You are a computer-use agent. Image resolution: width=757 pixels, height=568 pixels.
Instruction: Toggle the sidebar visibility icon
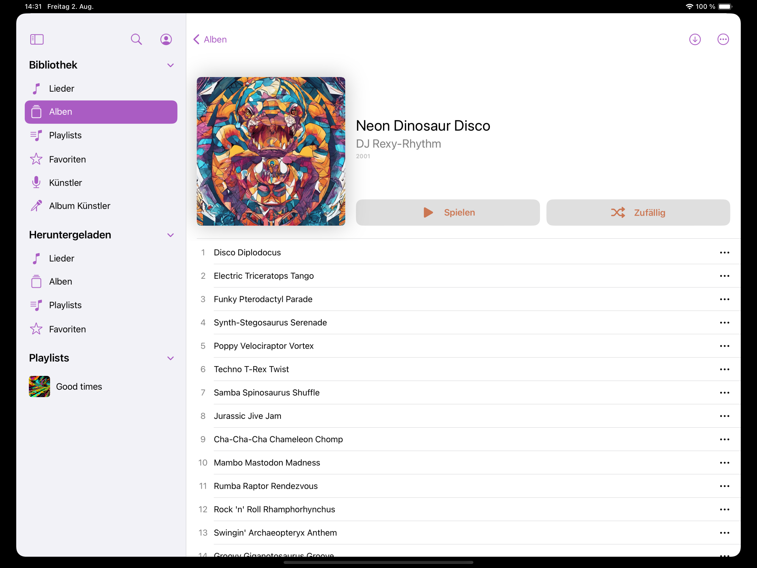click(37, 39)
